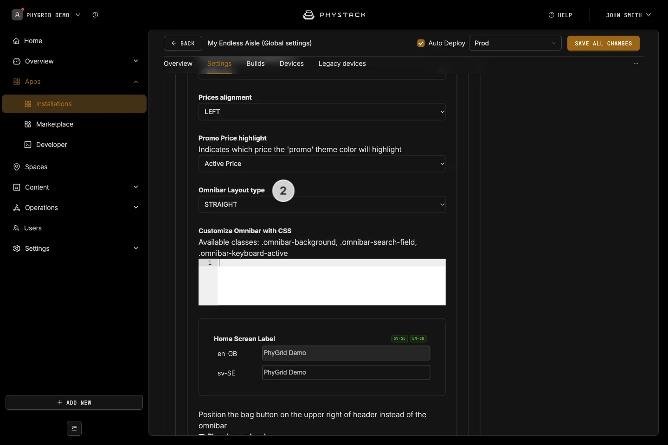
Task: Switch to the Devices tab
Action: point(292,64)
